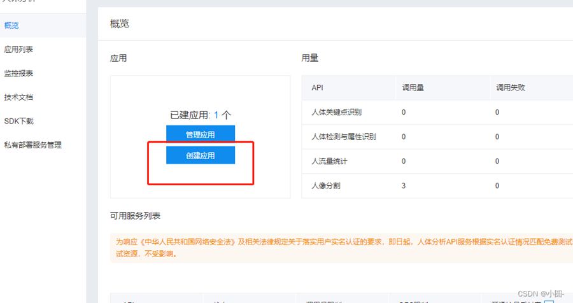Image resolution: width=573 pixels, height=303 pixels.
Task: Open 监控报表 from the left menu
Action: (18, 73)
